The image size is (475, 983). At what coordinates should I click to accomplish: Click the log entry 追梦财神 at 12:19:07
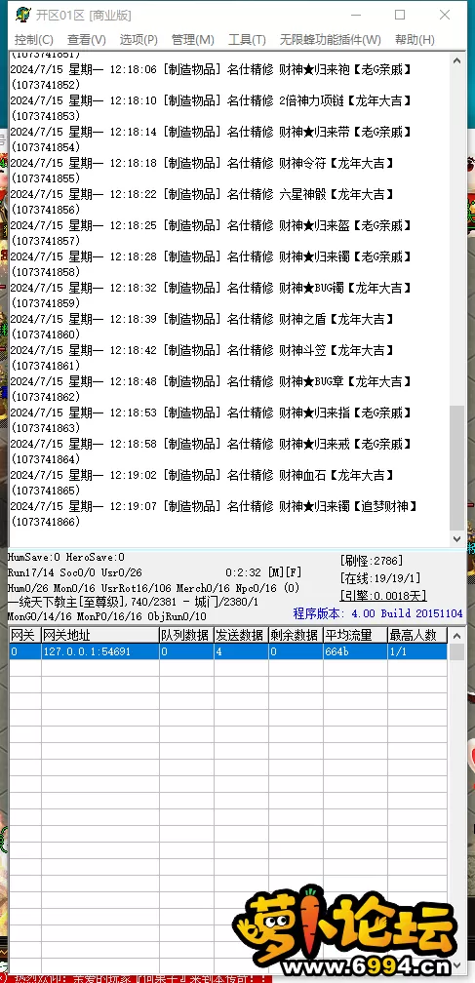click(x=214, y=506)
